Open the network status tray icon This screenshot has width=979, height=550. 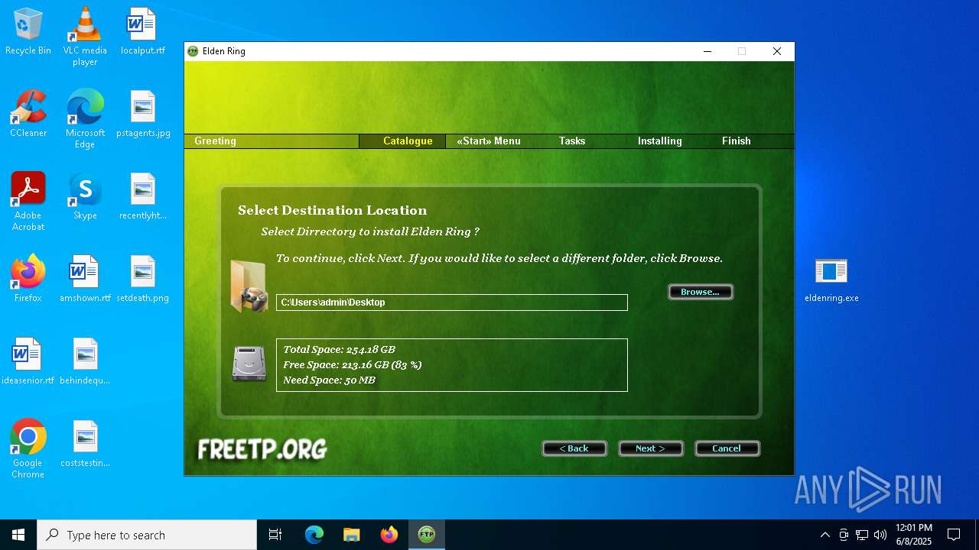click(x=862, y=535)
